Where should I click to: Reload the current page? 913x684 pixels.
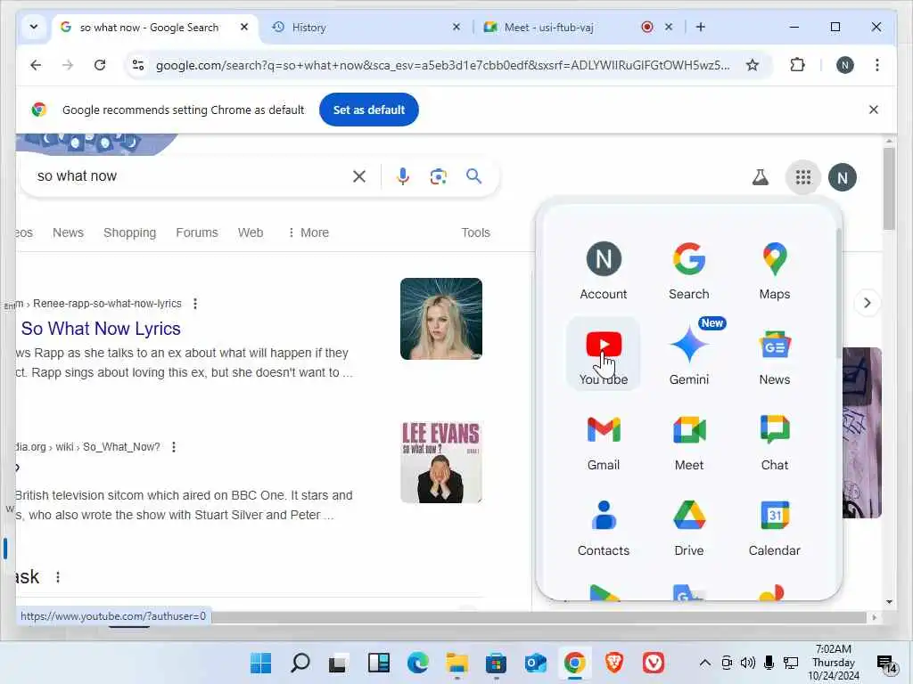click(x=100, y=65)
